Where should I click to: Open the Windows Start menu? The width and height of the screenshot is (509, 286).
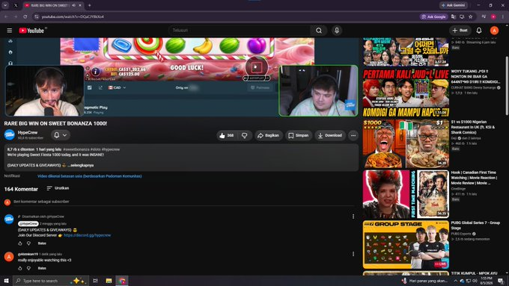(x=6, y=281)
